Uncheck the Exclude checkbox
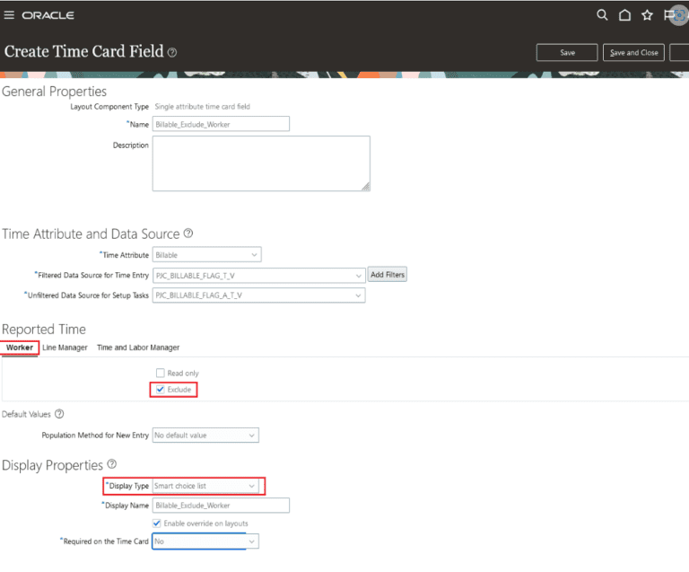689x572 pixels. coord(161,390)
